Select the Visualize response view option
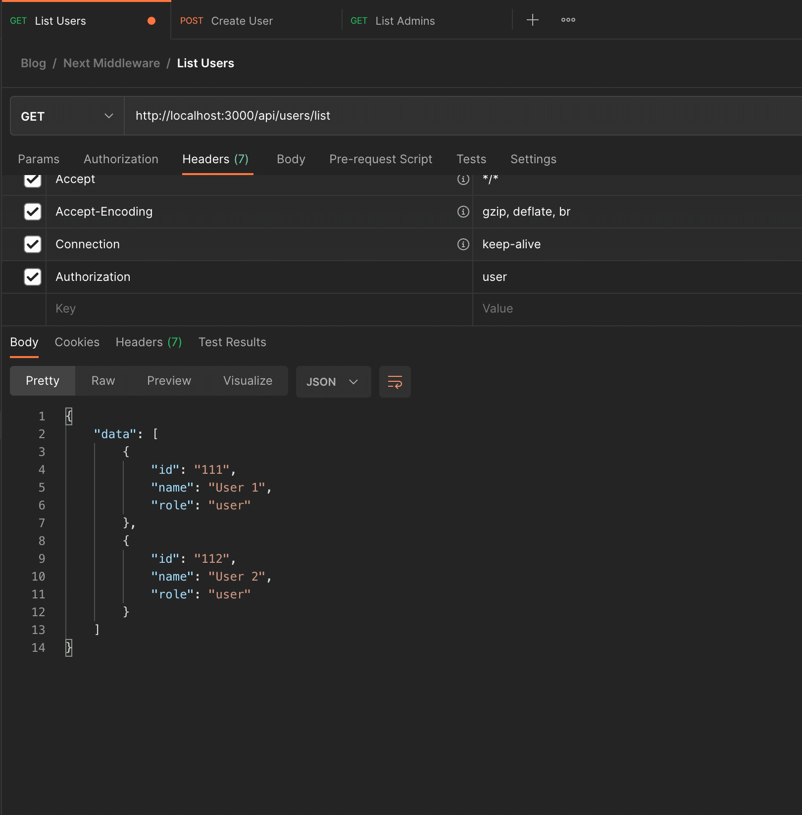Viewport: 802px width, 815px height. coord(248,381)
